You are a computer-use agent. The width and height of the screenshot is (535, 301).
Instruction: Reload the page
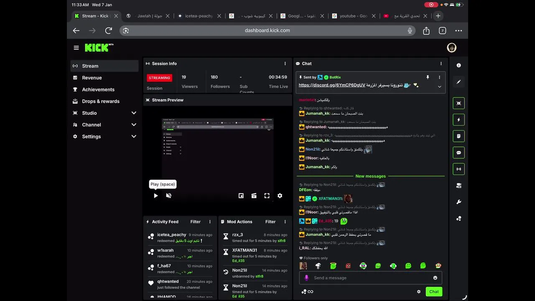(109, 31)
